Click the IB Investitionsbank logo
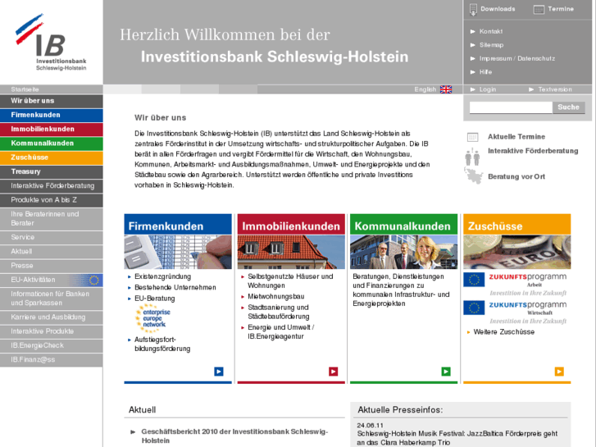 coord(51,42)
